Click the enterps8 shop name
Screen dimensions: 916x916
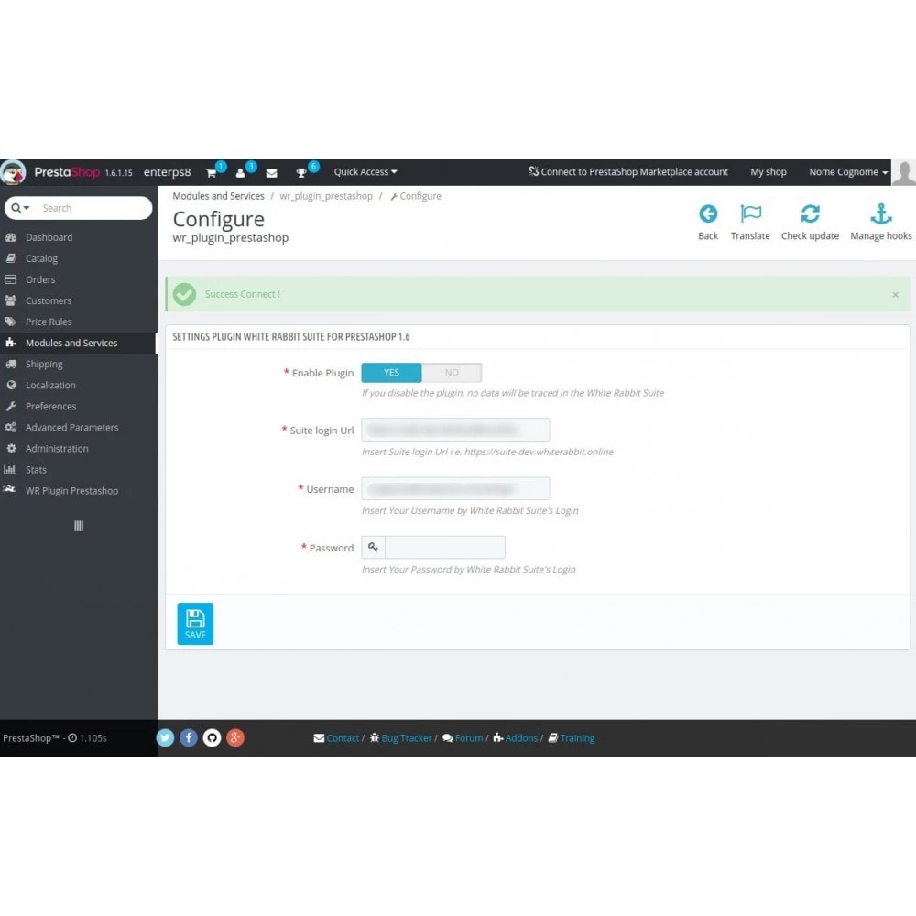167,172
